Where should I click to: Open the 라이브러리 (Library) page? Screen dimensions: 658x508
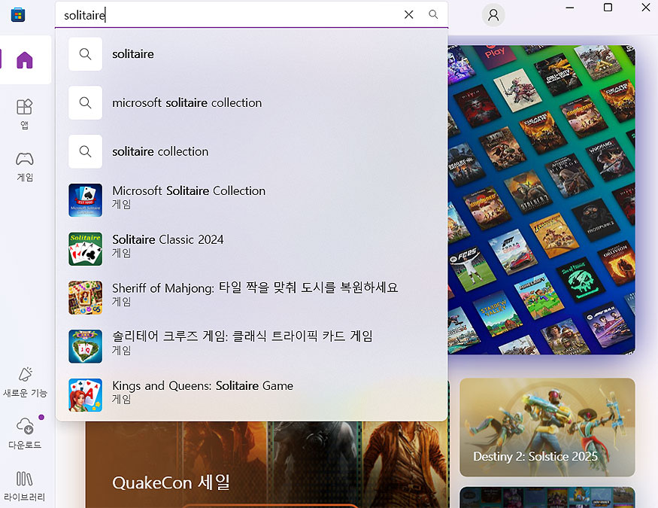pos(24,486)
